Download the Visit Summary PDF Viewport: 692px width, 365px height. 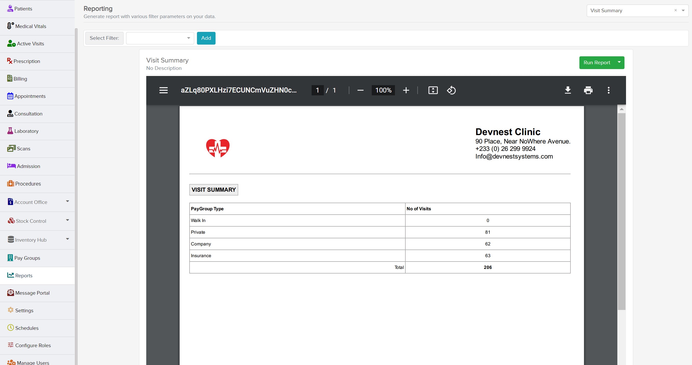[x=568, y=90]
